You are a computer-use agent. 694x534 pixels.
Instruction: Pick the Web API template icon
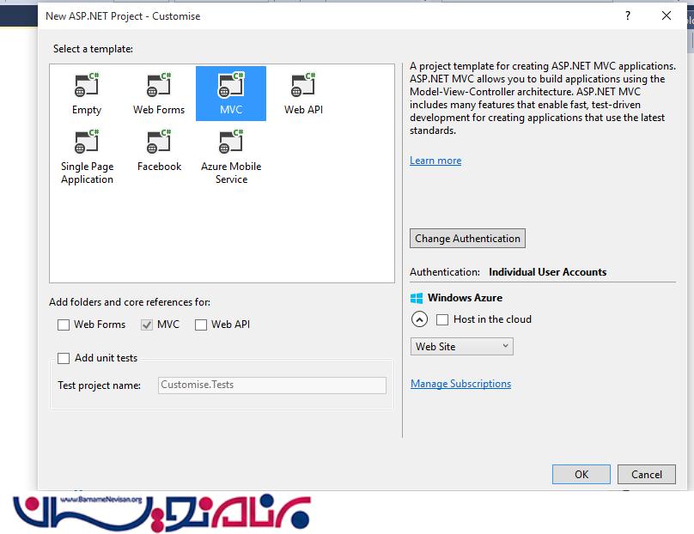303,85
